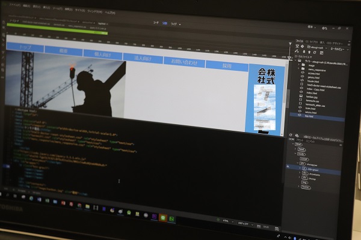Expand the menu_responsive folder

pyautogui.click(x=298, y=68)
